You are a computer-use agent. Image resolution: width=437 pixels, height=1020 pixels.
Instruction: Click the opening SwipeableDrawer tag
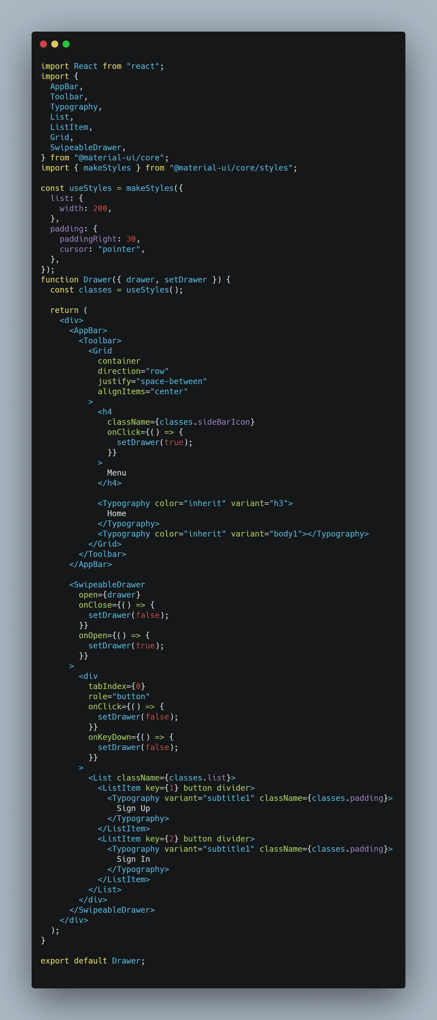tap(107, 585)
